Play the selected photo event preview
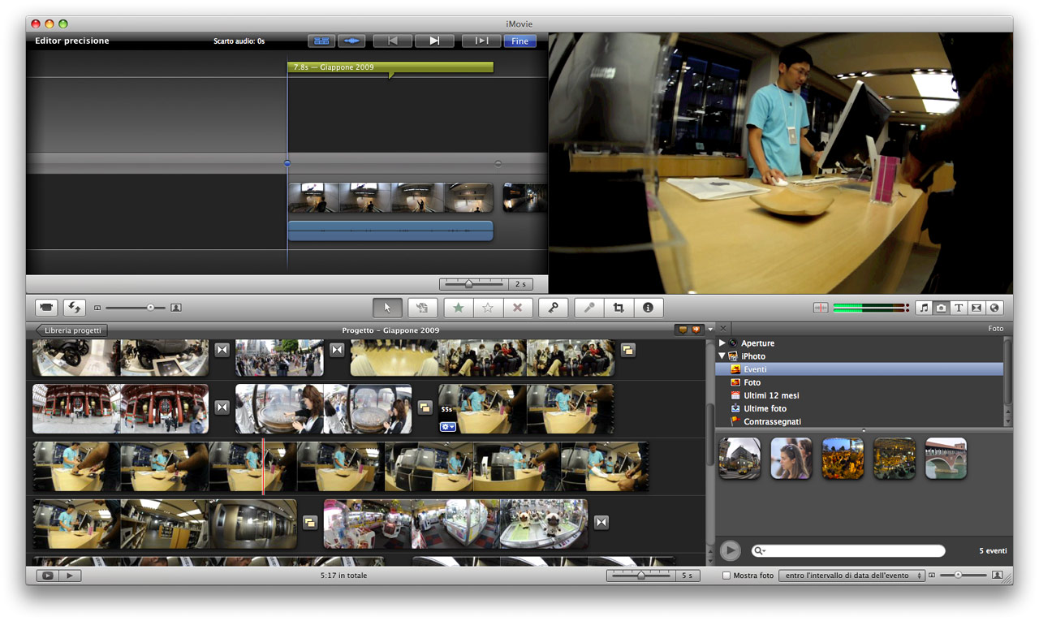 click(x=730, y=551)
